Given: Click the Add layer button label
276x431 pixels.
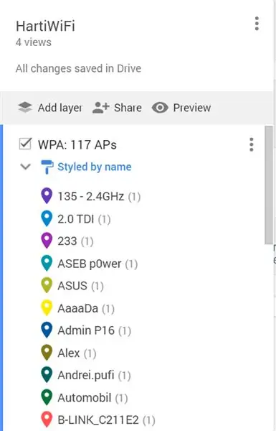Looking at the screenshot, I should coord(60,108).
